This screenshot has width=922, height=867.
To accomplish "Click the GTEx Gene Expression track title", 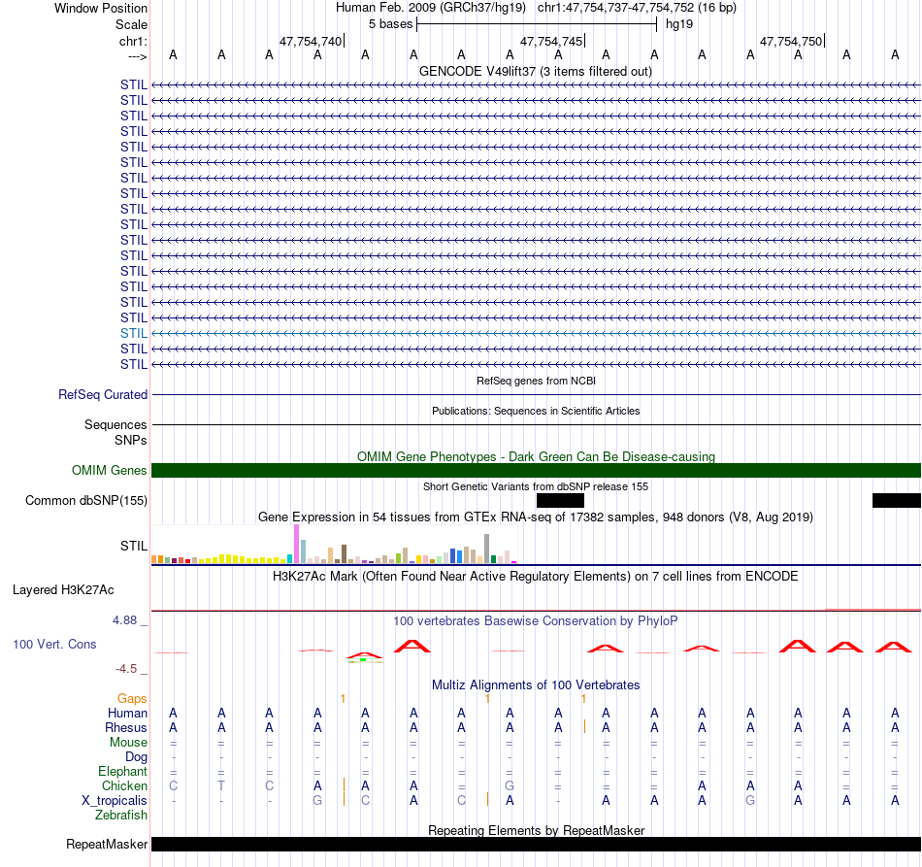I will pyautogui.click(x=536, y=517).
